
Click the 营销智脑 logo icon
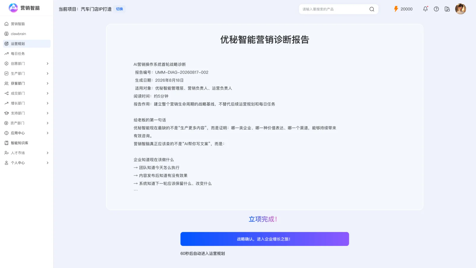[13, 8]
